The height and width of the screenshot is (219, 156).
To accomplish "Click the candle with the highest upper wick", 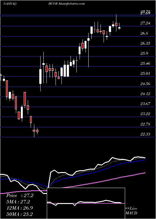I will 116,23.
